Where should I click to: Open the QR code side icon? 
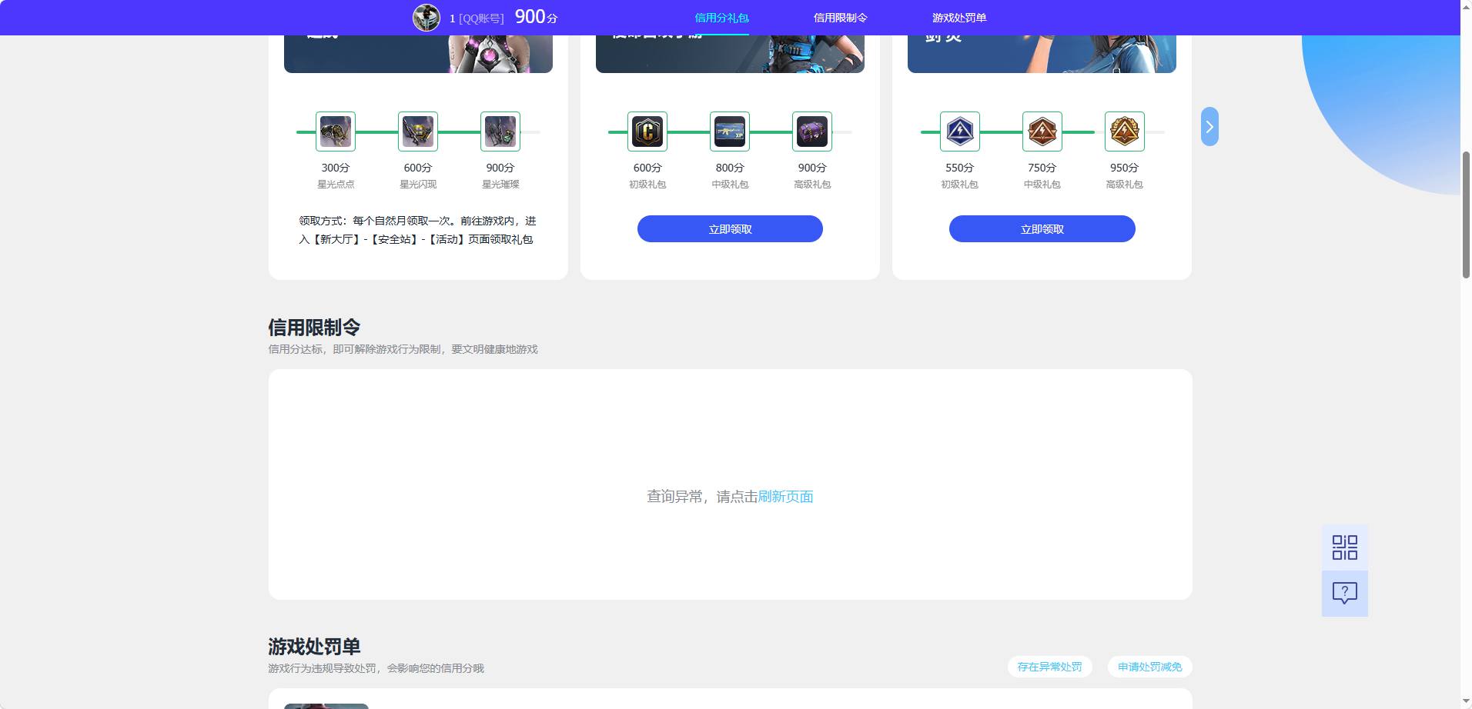pyautogui.click(x=1345, y=548)
